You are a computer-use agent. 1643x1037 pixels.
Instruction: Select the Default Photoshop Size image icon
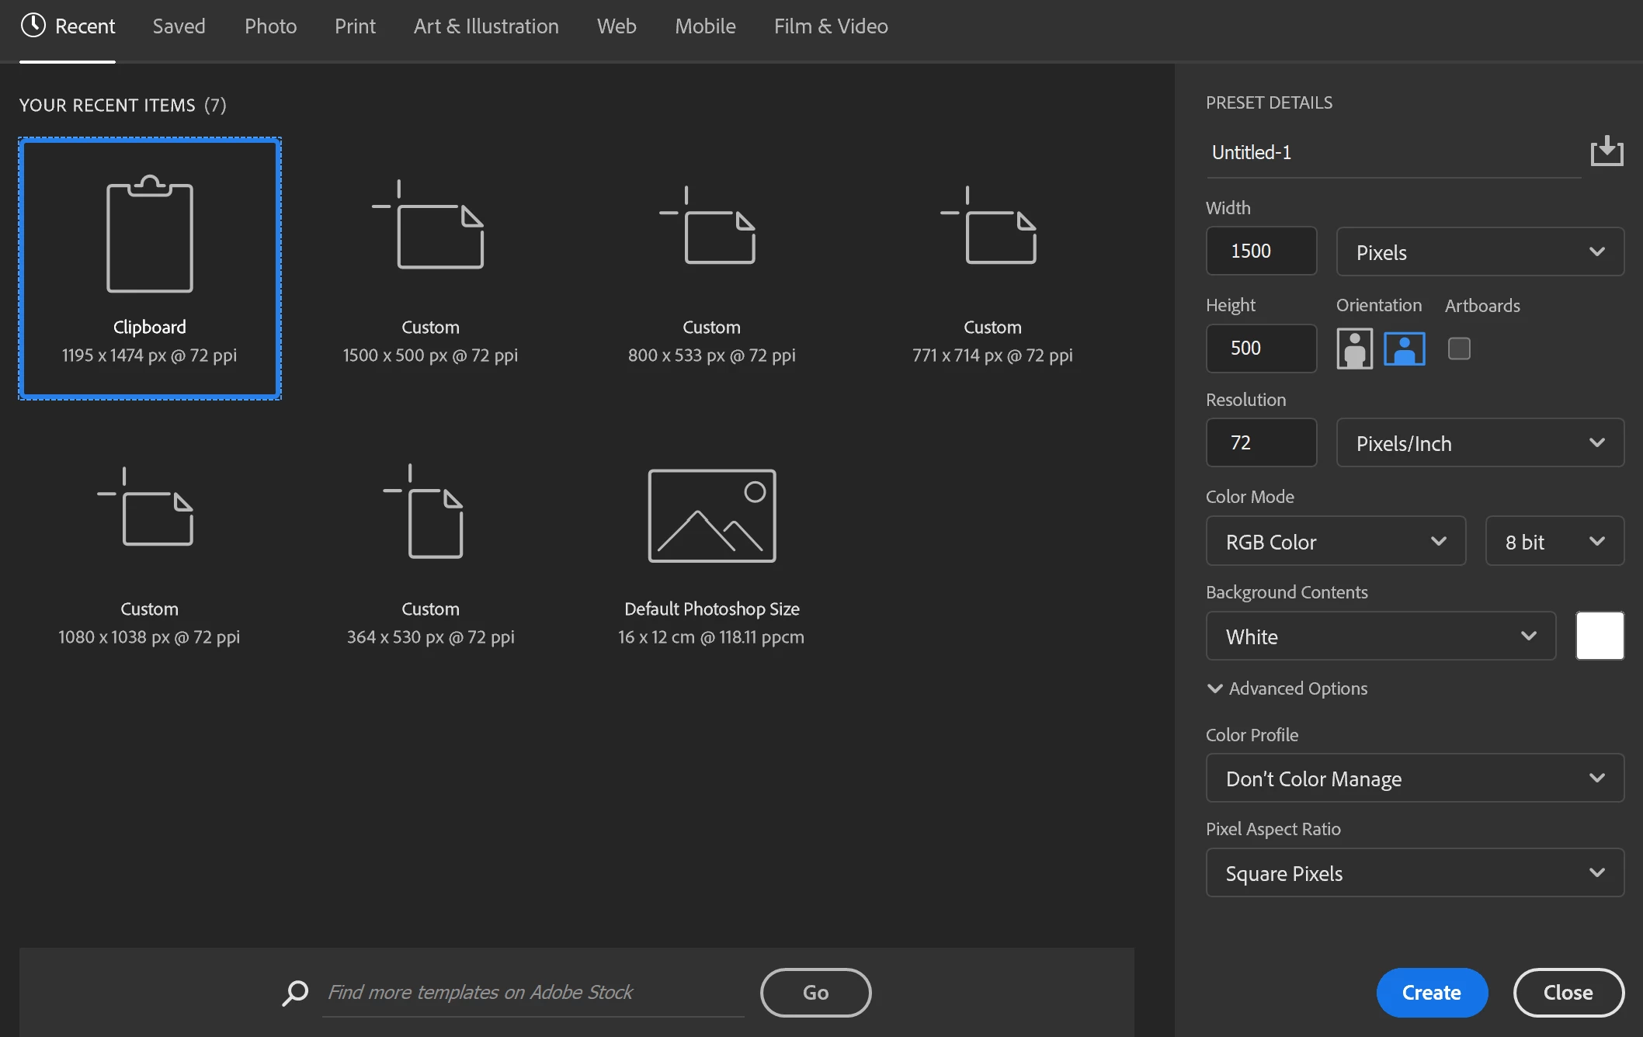tap(711, 515)
